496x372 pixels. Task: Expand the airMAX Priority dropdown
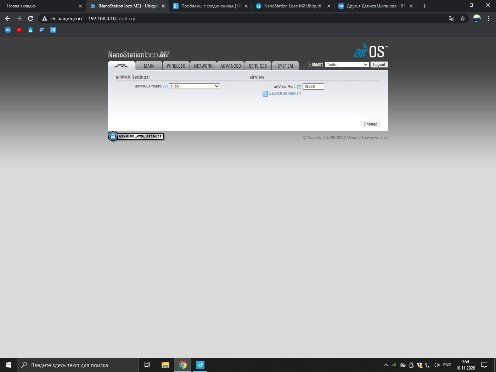pos(195,86)
